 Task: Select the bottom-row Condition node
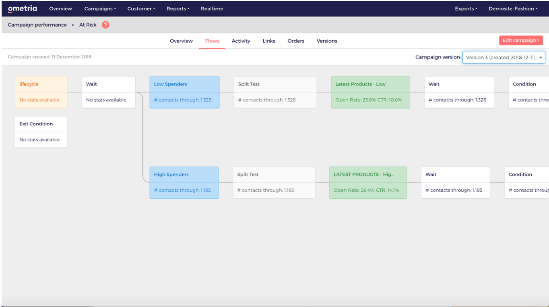526,183
